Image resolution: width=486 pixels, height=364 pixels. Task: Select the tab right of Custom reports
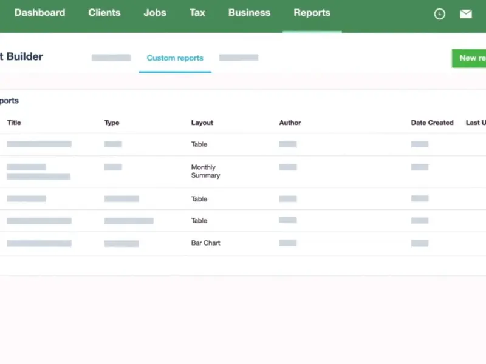tap(239, 58)
